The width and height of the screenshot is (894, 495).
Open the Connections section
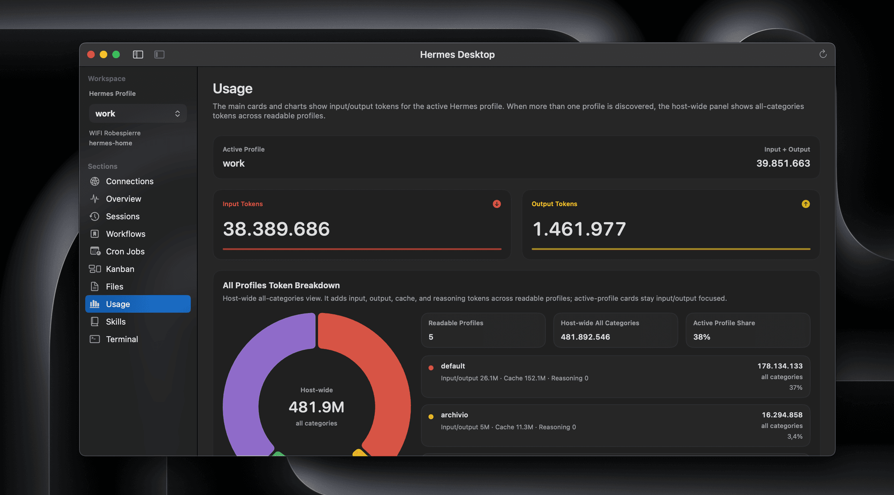tap(138, 181)
